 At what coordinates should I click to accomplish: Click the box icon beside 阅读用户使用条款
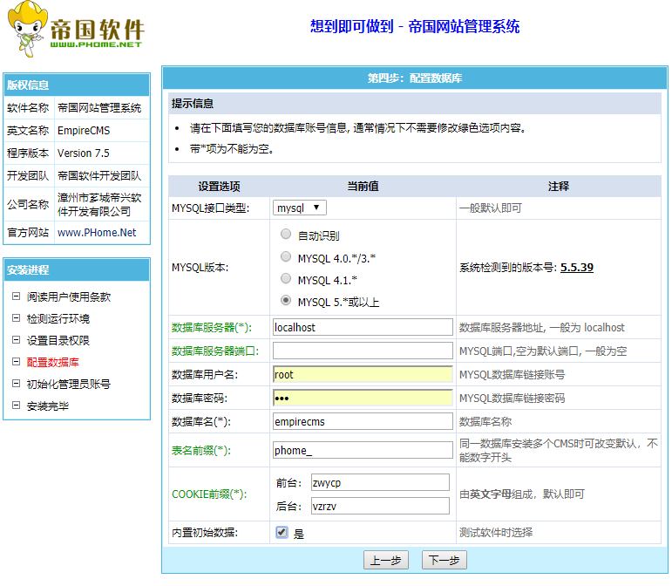(x=16, y=296)
